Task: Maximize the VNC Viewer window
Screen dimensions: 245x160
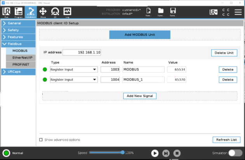Action: click(x=231, y=3)
